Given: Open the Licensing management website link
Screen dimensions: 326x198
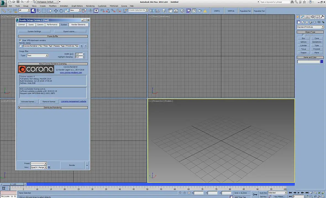Looking at the screenshot, I should pos(73,101).
